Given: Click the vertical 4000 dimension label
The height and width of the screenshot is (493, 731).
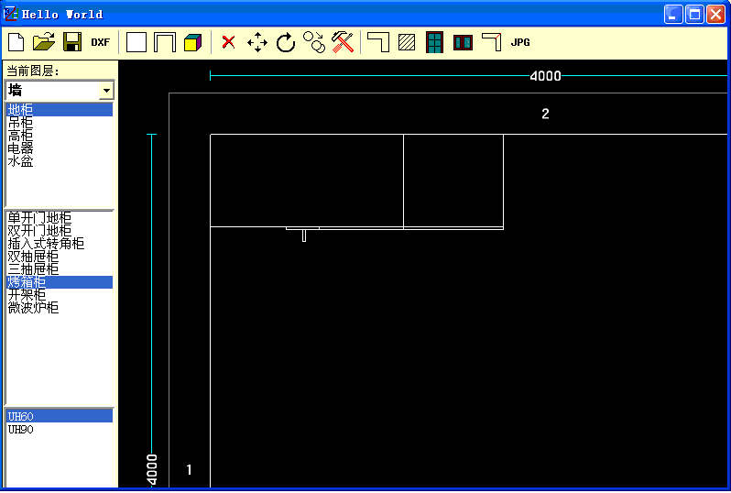Looking at the screenshot, I should pos(152,470).
